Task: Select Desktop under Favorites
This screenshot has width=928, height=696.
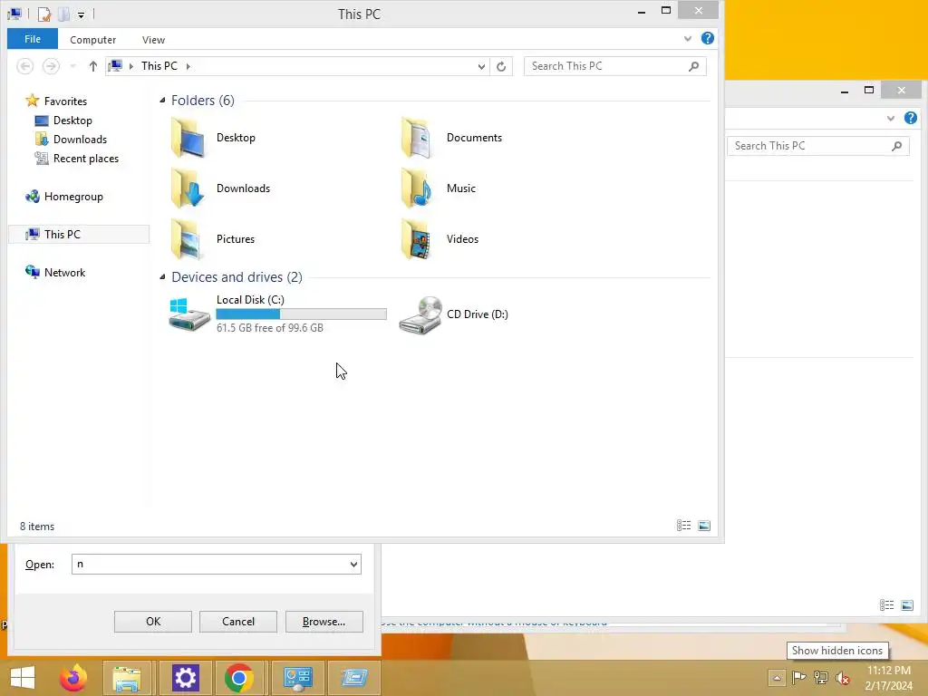Action: coord(72,121)
